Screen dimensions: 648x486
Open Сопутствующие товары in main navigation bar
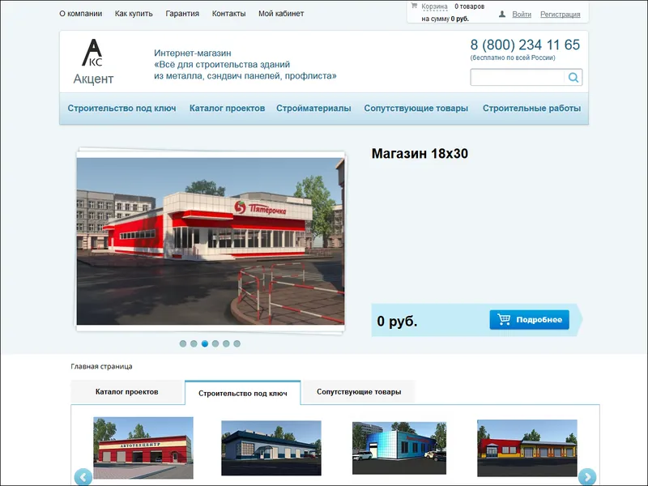(416, 109)
